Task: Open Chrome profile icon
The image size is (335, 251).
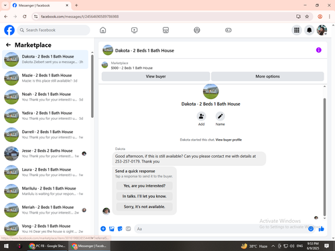Action: [320, 17]
